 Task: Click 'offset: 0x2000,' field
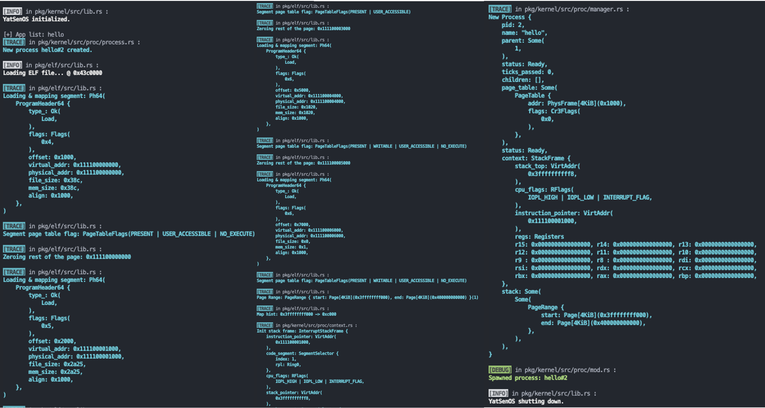tap(52, 341)
